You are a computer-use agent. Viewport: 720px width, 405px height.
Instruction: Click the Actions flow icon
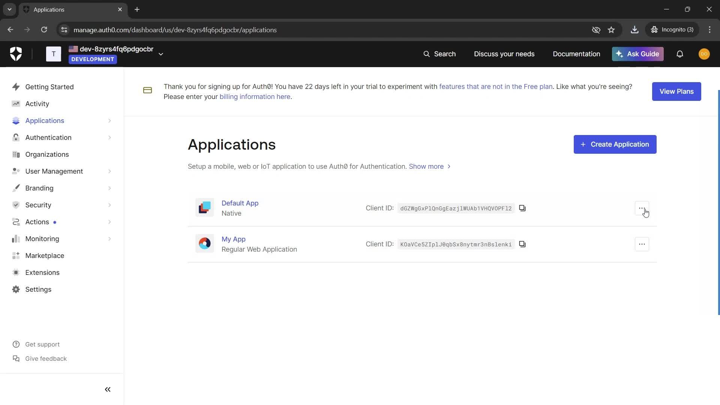coord(16,222)
